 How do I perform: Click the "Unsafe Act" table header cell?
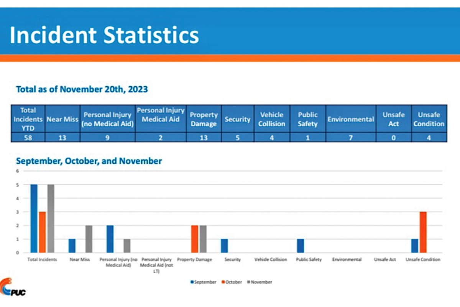(x=394, y=119)
